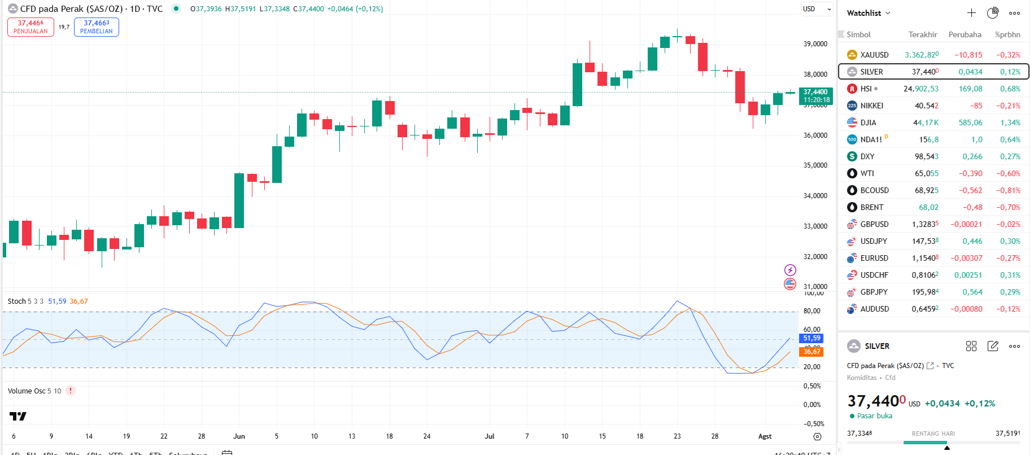Open the USD currency dropdown
The width and height of the screenshot is (1030, 455).
[817, 9]
